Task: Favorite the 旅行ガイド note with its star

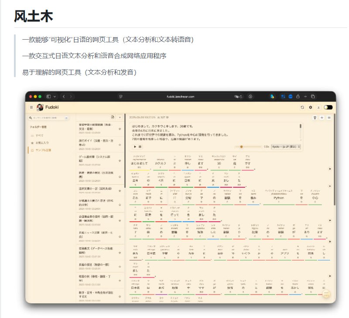Action: [120, 145]
